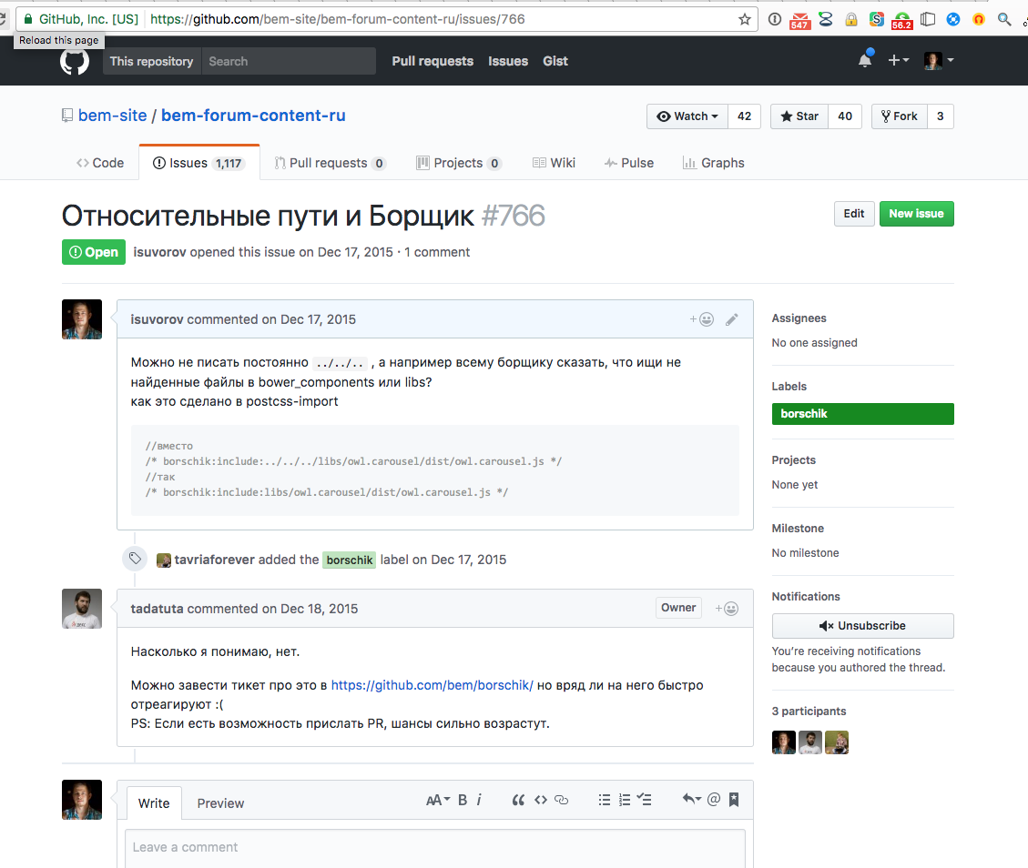Click Issues in top navigation

[508, 61]
